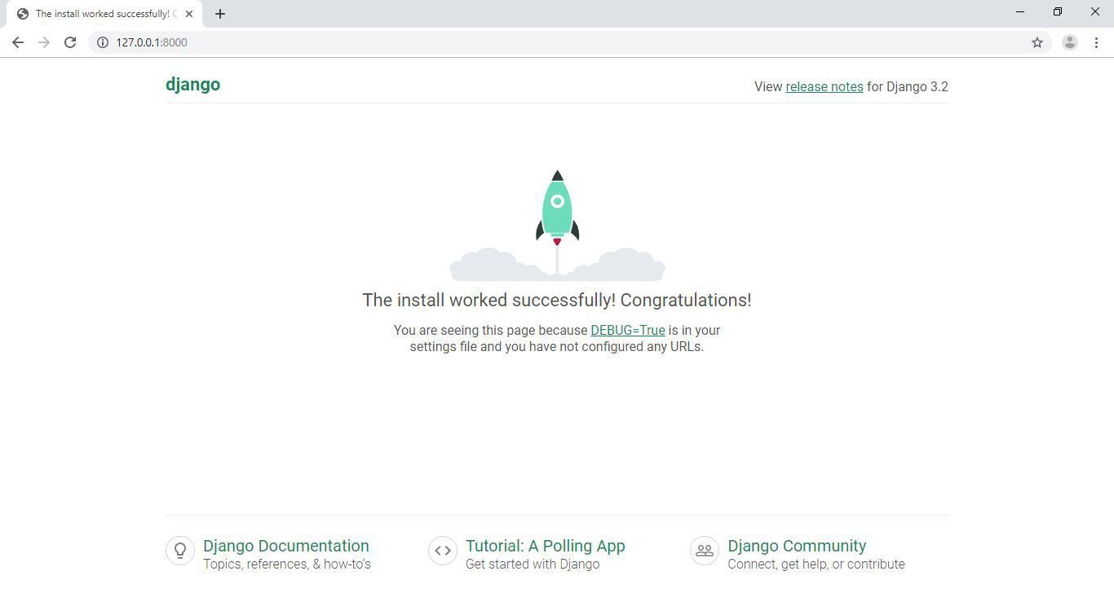Viewport: 1114px width, 593px height.
Task: Click the code brackets tutorial icon
Action: tap(443, 550)
